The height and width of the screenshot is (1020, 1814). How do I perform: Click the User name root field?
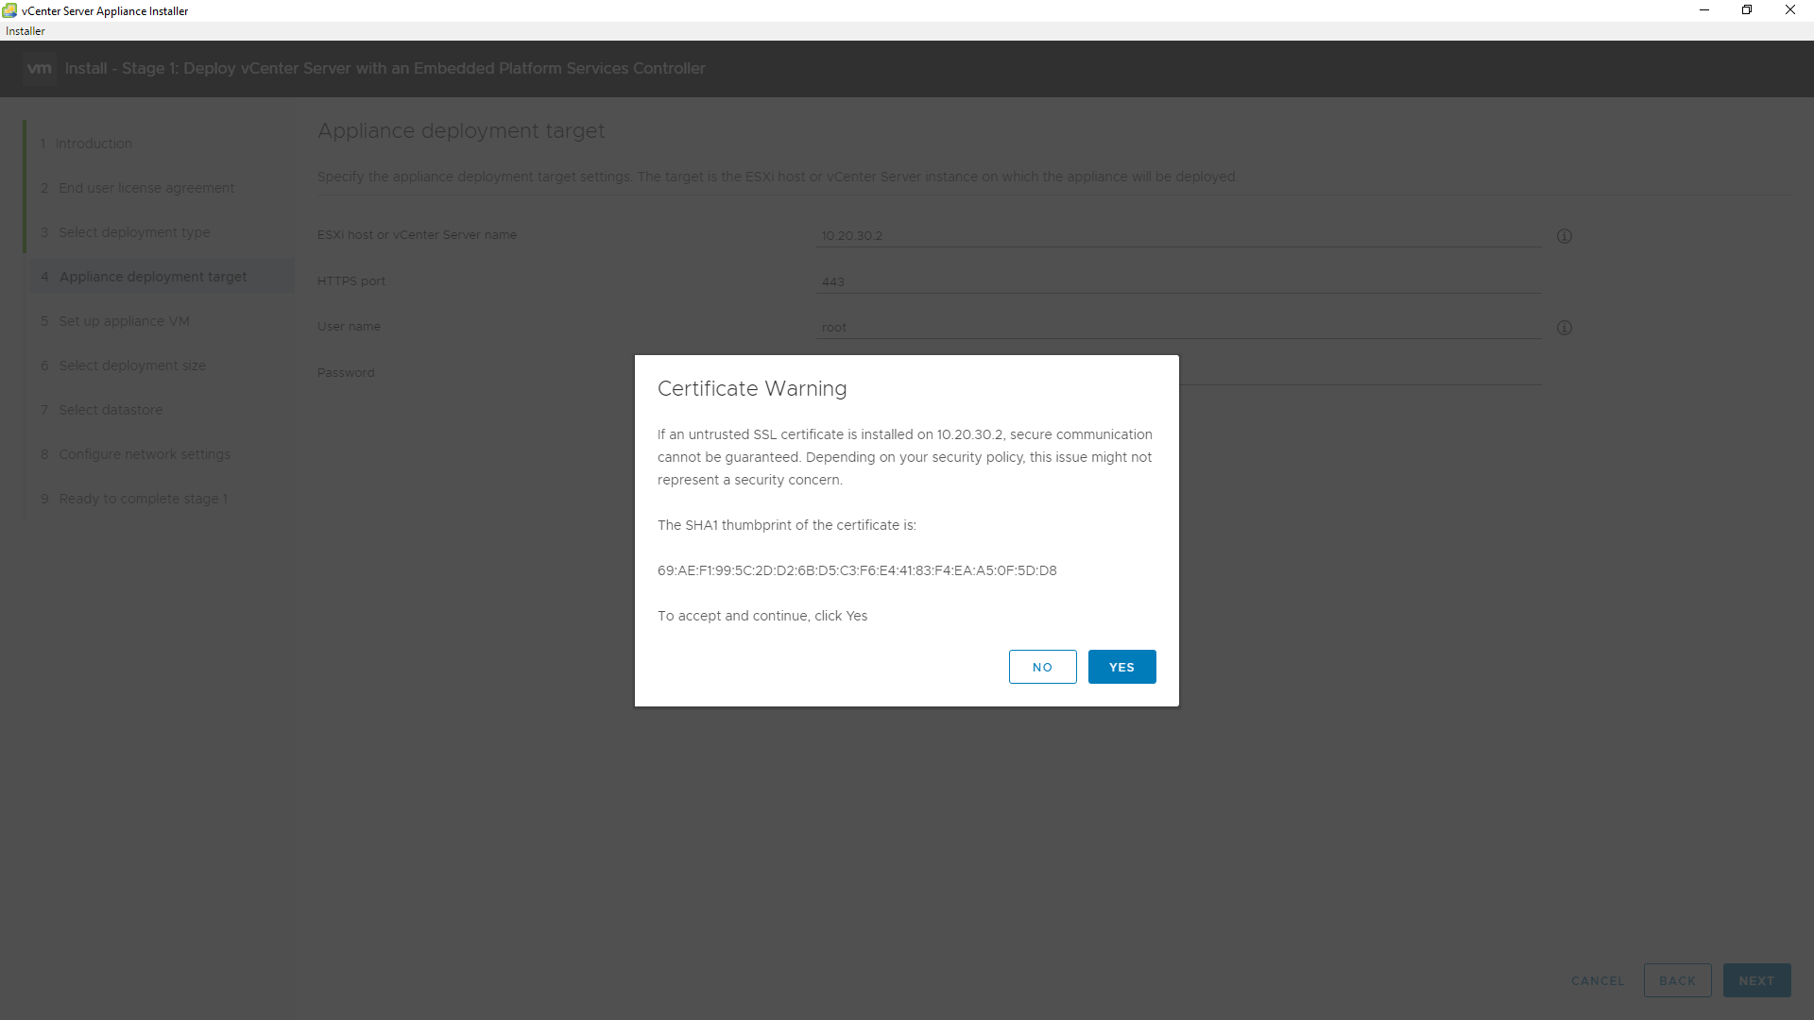tap(1178, 327)
